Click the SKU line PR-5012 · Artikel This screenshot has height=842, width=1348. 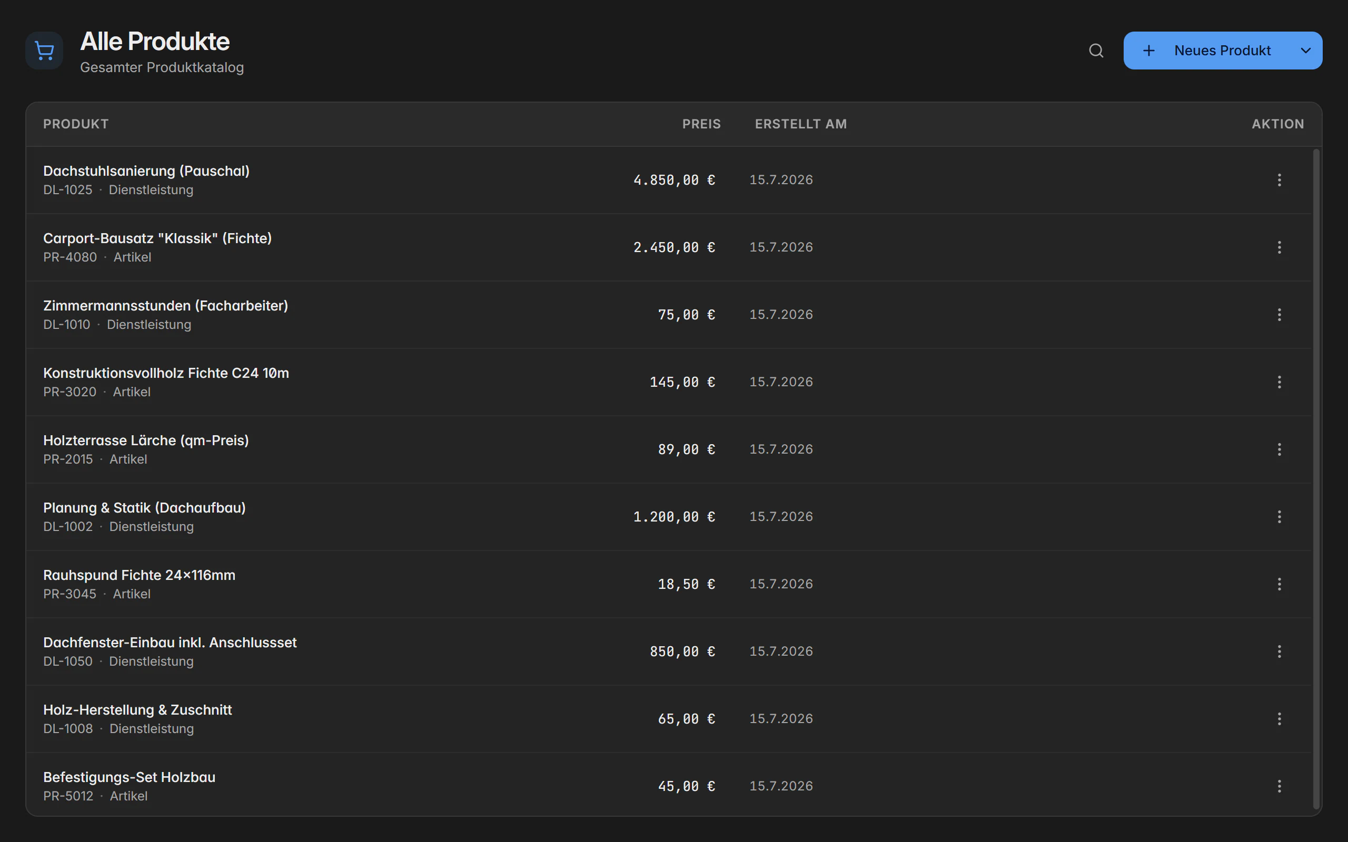95,796
